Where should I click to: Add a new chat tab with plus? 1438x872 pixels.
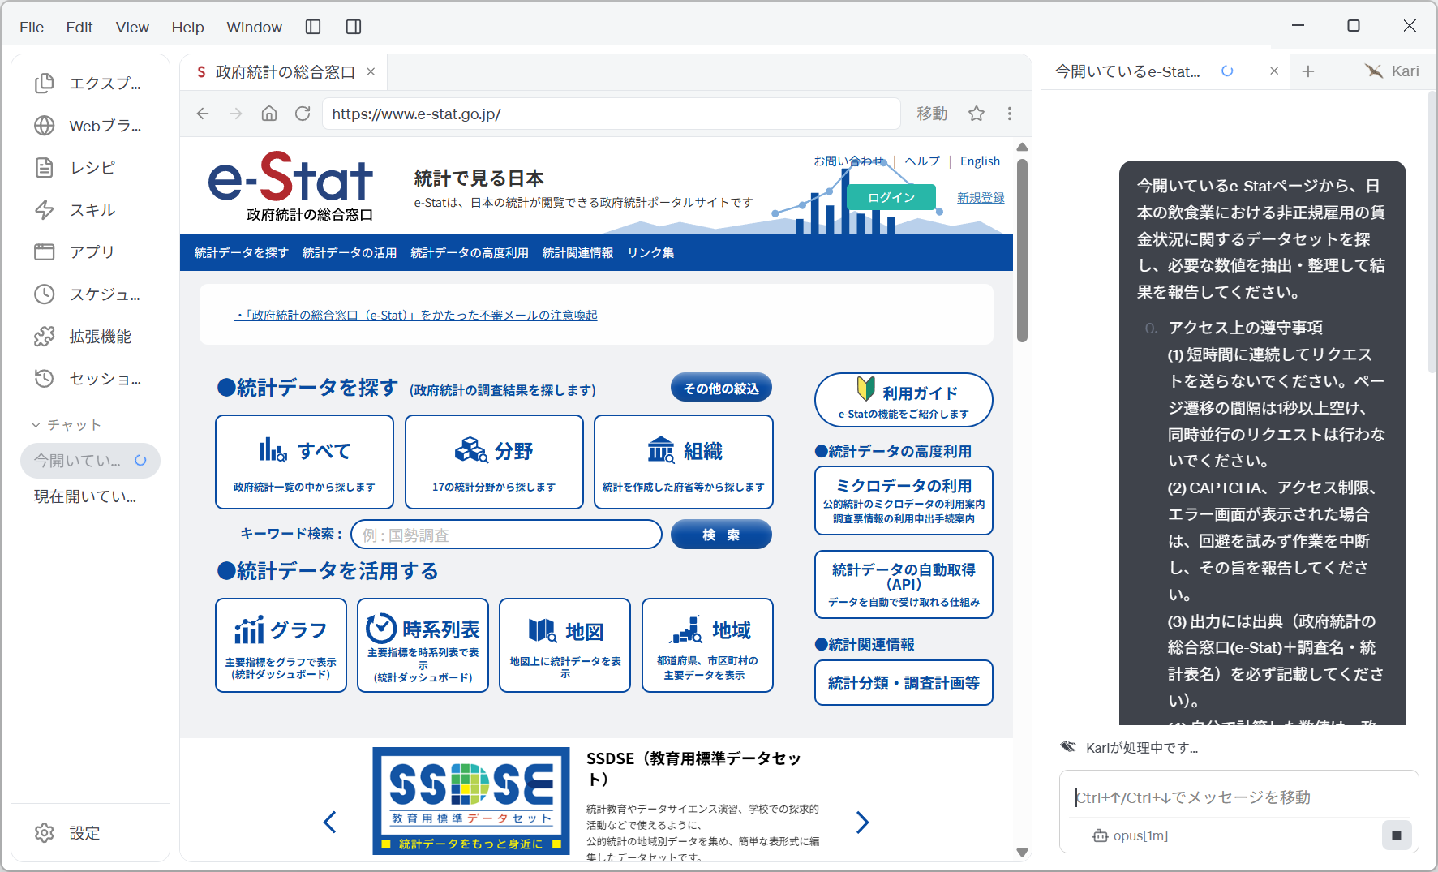click(1308, 71)
